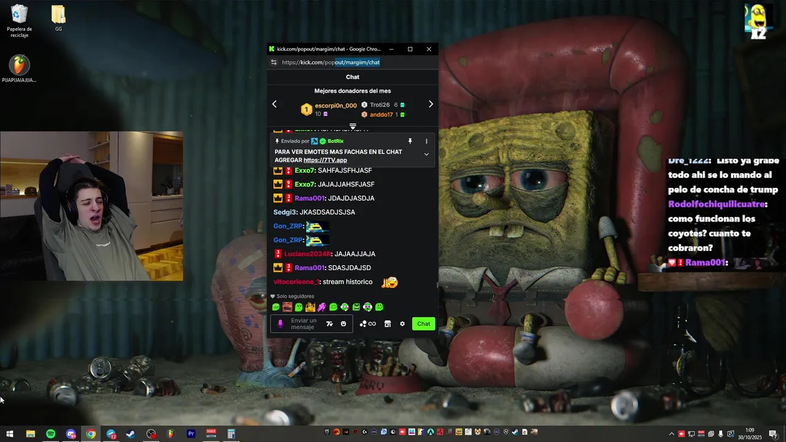
Task: Open site information icon in address bar
Action: point(274,63)
